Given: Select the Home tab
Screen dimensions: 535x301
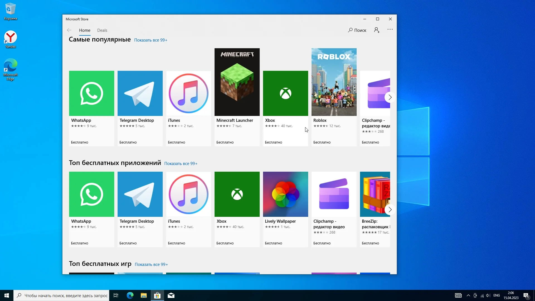Looking at the screenshot, I should pyautogui.click(x=84, y=30).
